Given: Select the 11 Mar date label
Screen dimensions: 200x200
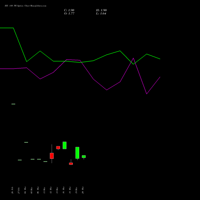Looking at the screenshot, I should tap(44, 190).
